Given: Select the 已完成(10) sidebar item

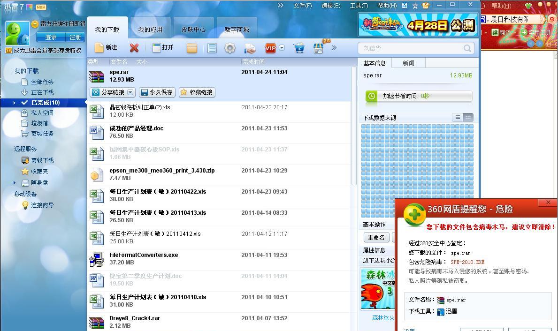Looking at the screenshot, I should 45,102.
